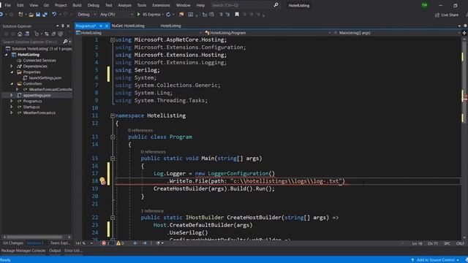Click the Solution Explorer search magnifier icon
Screen dimensions: 468x263
pyautogui.click(x=65, y=42)
